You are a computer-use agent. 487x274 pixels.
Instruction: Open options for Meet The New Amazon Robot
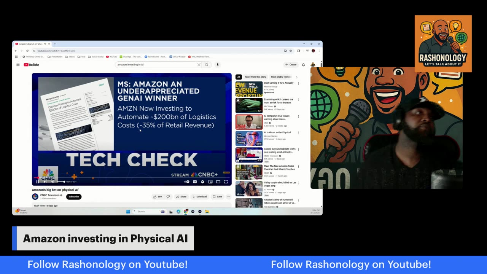pyautogui.click(x=298, y=167)
